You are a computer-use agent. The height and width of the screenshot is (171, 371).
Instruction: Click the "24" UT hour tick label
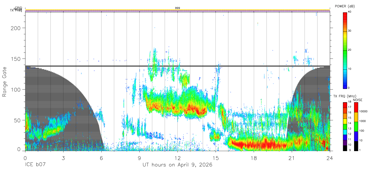click(x=330, y=158)
